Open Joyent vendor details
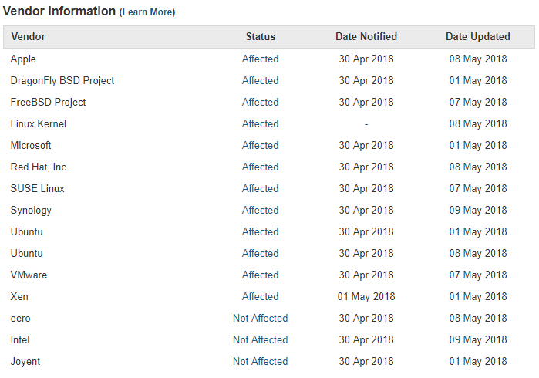The width and height of the screenshot is (539, 378). tap(25, 361)
